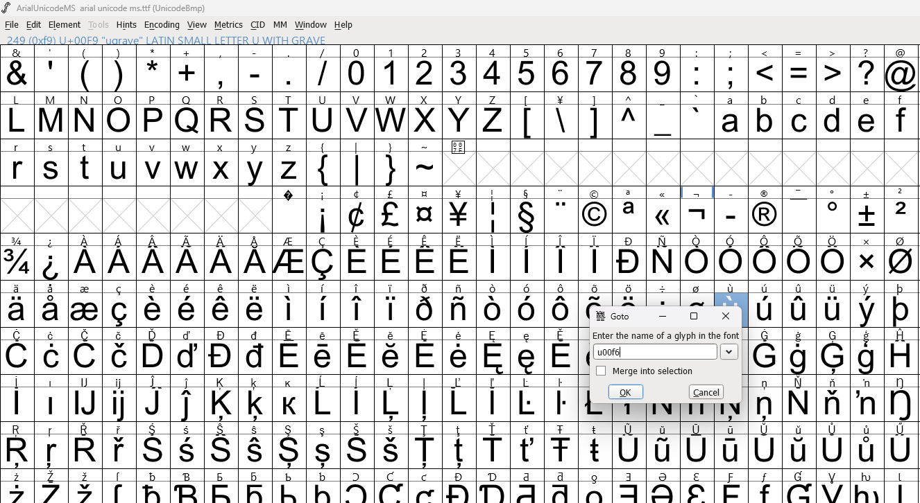Select the capital Q glyph cell

click(x=187, y=121)
